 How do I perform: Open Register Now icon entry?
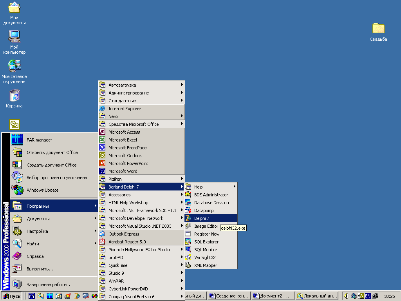point(188,234)
